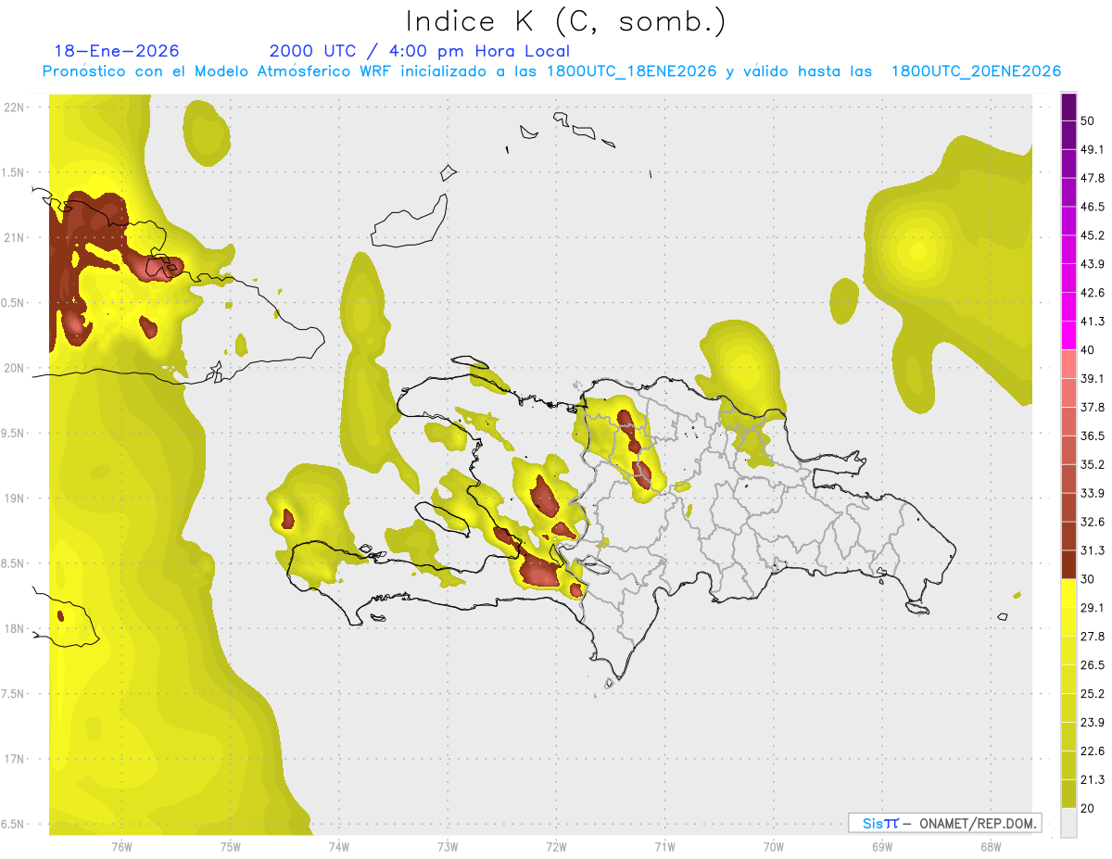
Task: Click the 31.3 value on the color scale
Action: coord(1093,550)
